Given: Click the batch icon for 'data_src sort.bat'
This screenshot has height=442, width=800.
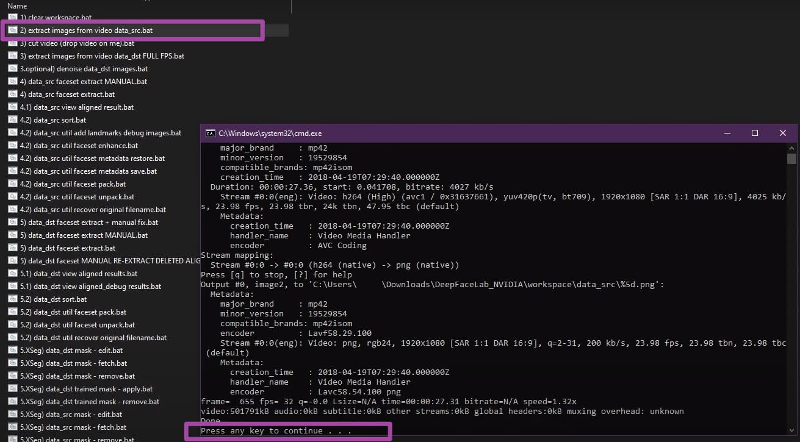Looking at the screenshot, I should (13, 120).
